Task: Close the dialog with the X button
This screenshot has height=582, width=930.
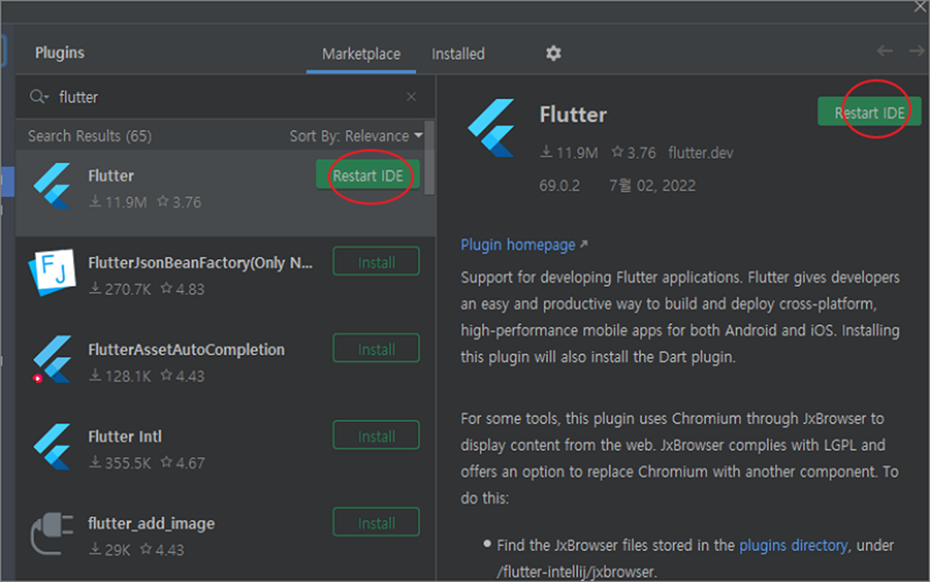Action: pyautogui.click(x=921, y=7)
